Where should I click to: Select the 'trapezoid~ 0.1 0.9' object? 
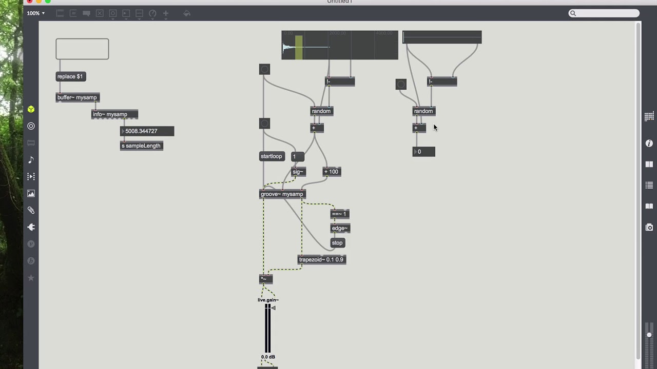point(322,260)
